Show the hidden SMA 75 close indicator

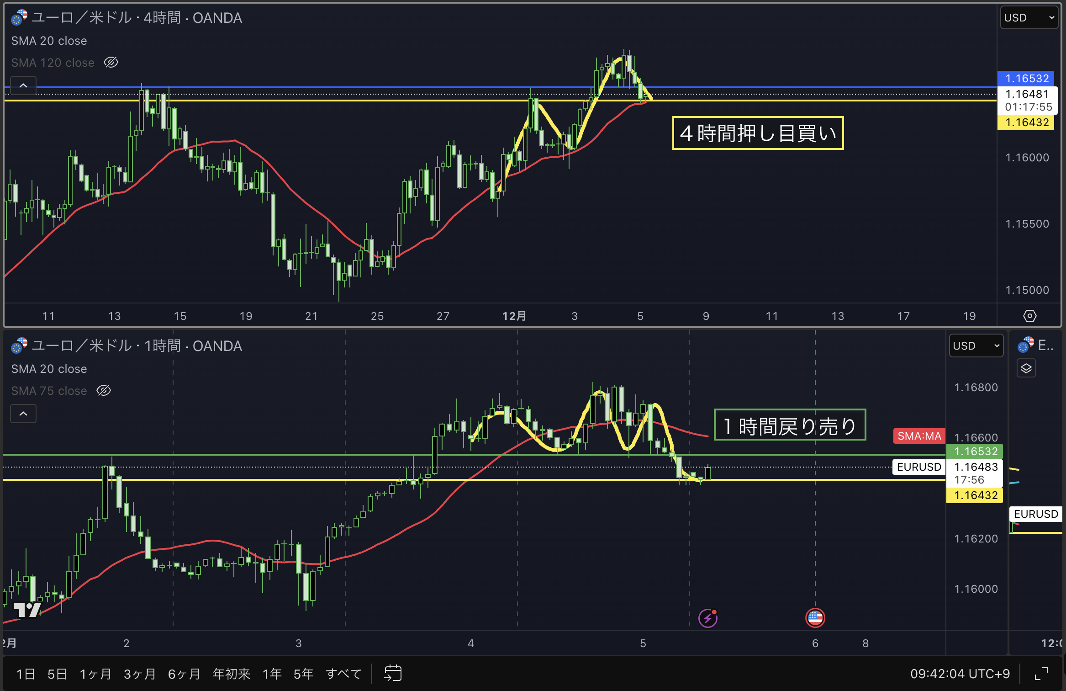coord(104,391)
